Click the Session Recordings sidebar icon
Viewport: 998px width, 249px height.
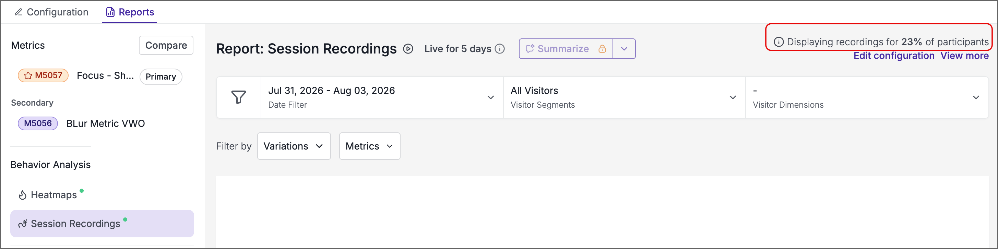click(23, 224)
